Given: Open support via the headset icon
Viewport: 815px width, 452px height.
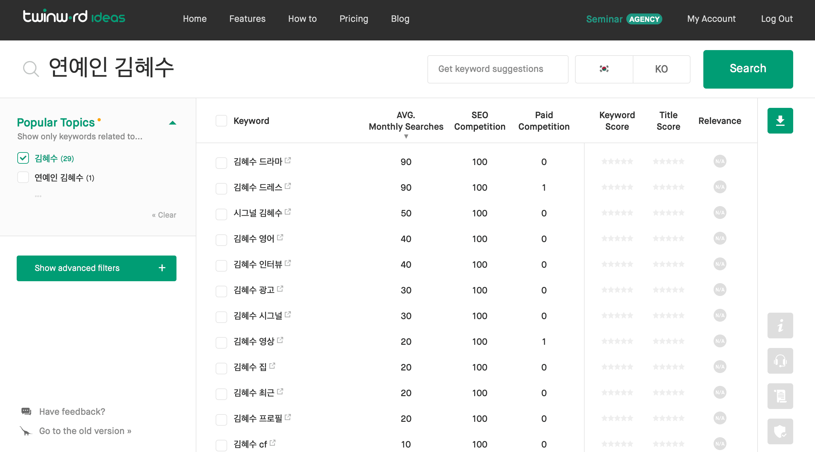Looking at the screenshot, I should pos(780,361).
